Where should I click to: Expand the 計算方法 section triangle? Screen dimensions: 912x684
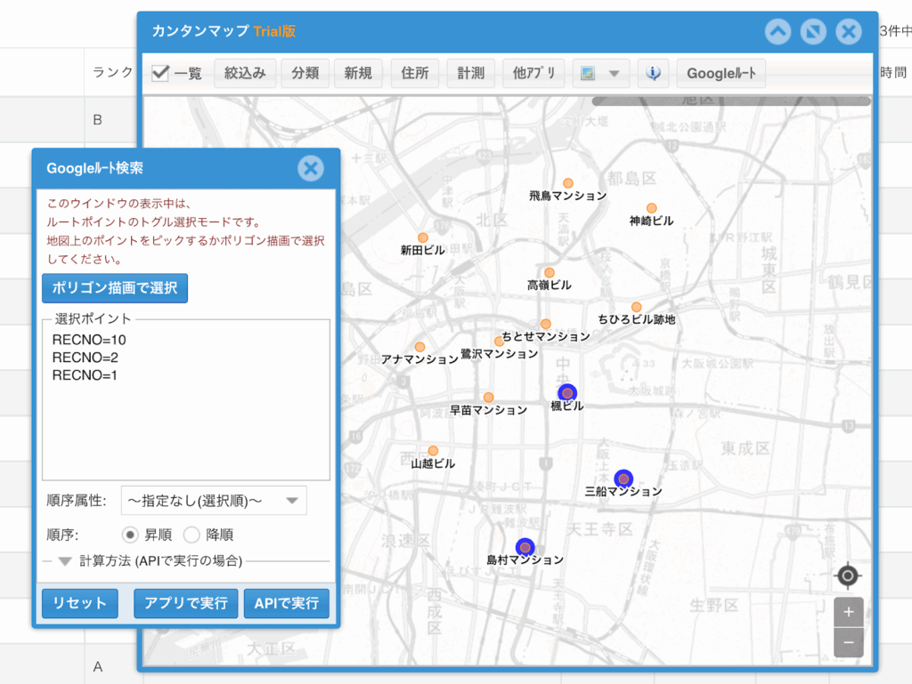point(65,561)
